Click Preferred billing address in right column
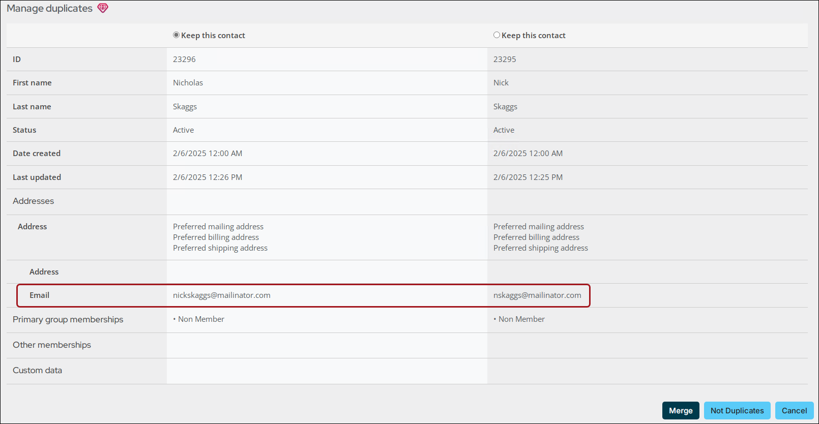Image resolution: width=819 pixels, height=424 pixels. (536, 237)
